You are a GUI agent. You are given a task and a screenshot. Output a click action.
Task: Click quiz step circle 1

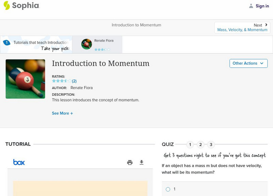(190, 144)
